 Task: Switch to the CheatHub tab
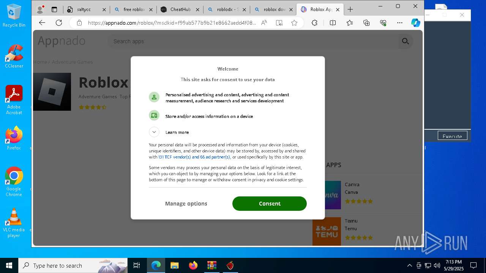tap(180, 9)
